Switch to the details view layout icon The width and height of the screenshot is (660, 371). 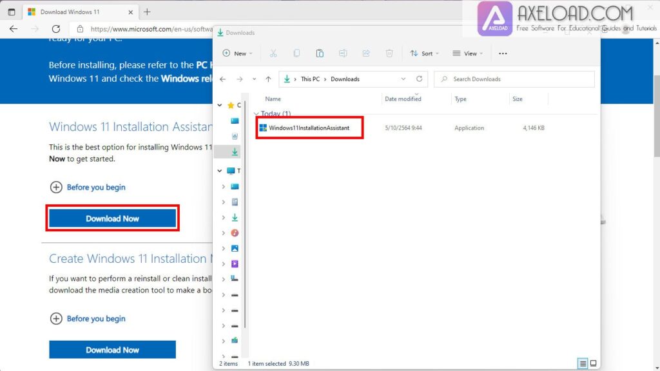coord(583,363)
